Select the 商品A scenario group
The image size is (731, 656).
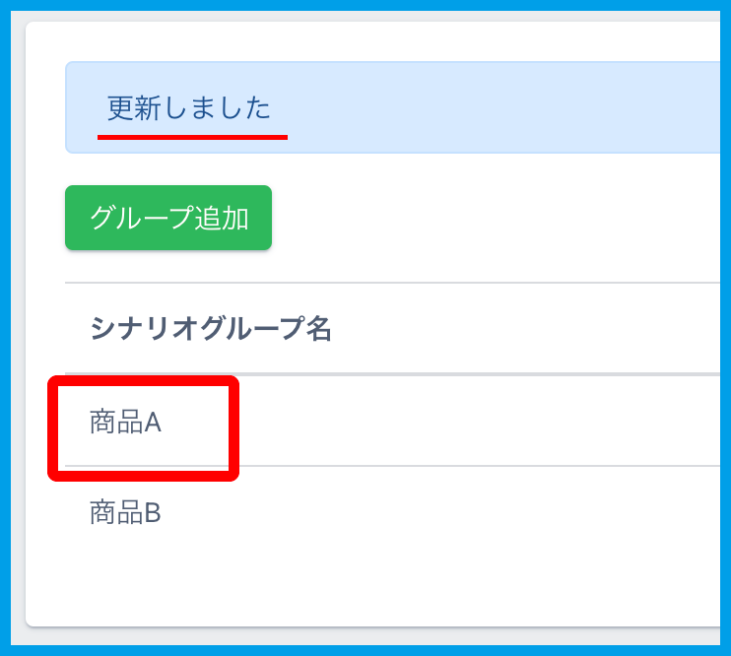(x=125, y=423)
